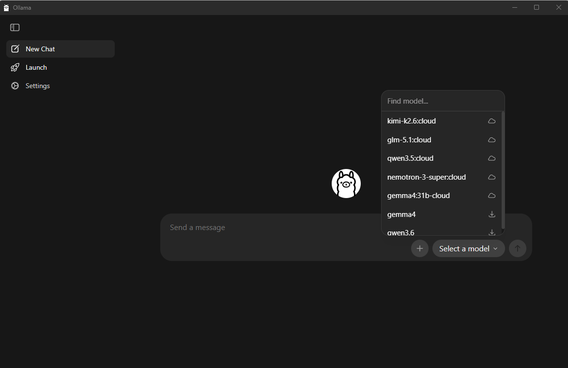Maximize the Ollama window

(x=537, y=7)
